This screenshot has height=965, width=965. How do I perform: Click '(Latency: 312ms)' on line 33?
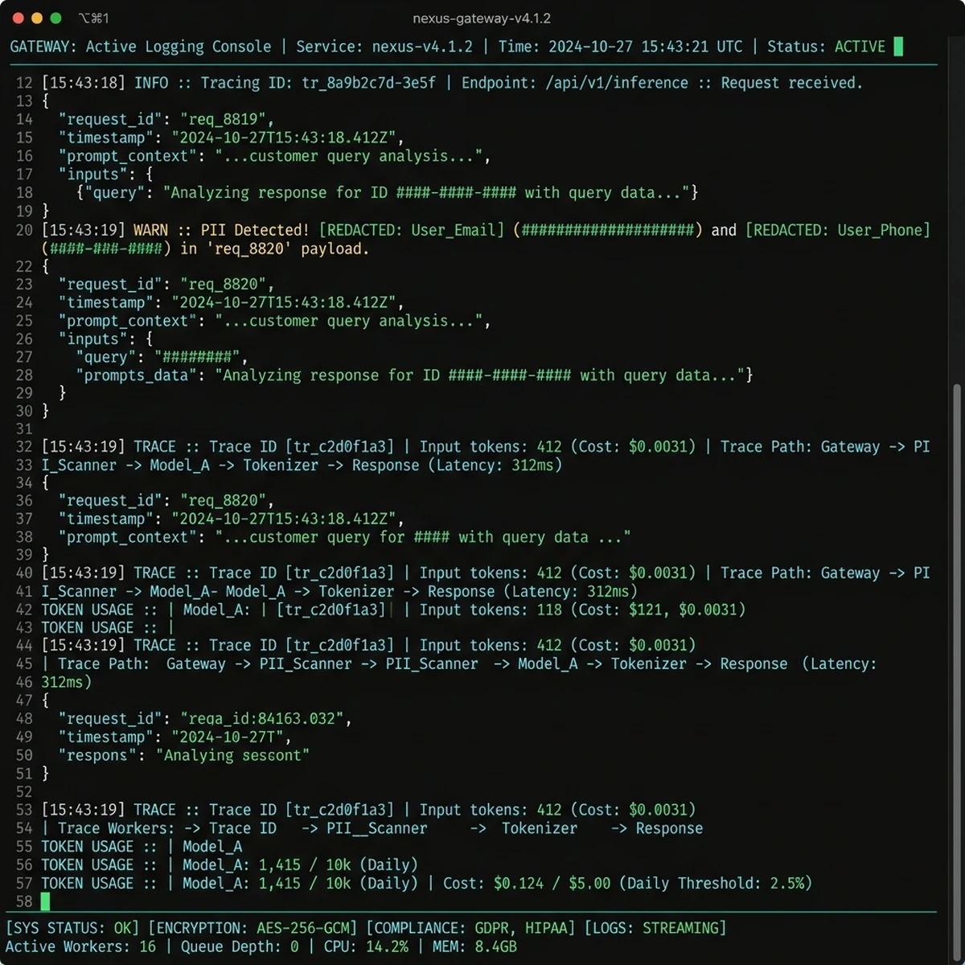[495, 466]
